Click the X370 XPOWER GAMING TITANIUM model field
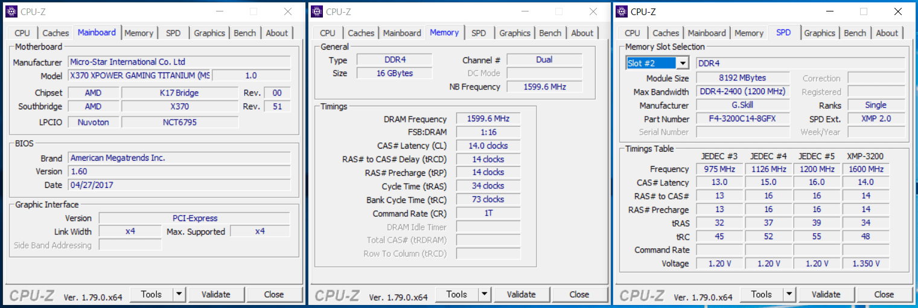Viewport: 918px width, 308px height. 140,75
